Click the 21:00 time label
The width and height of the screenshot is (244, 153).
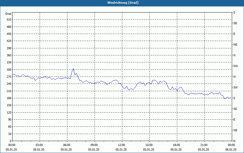(204, 145)
